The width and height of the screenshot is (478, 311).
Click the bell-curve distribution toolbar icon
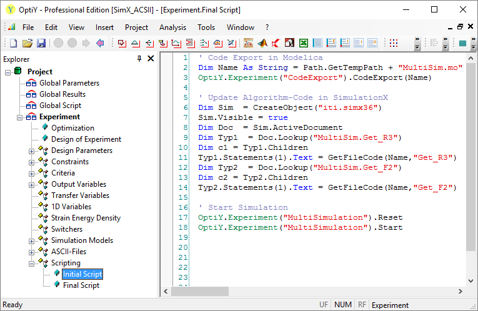pos(136,43)
